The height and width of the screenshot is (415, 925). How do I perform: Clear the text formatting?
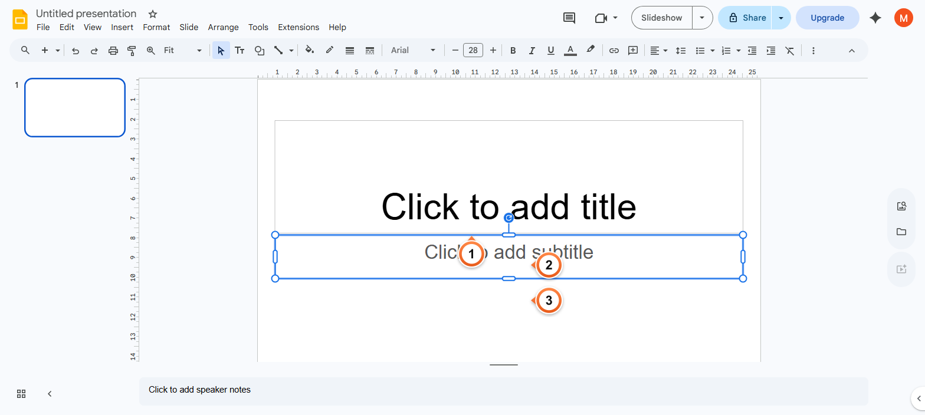790,51
